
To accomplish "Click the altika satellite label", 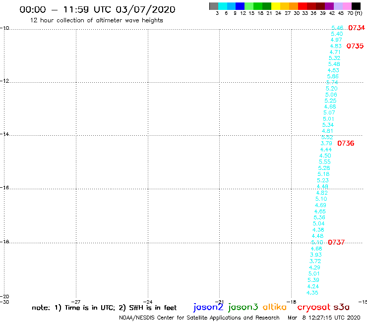I will [275, 307].
